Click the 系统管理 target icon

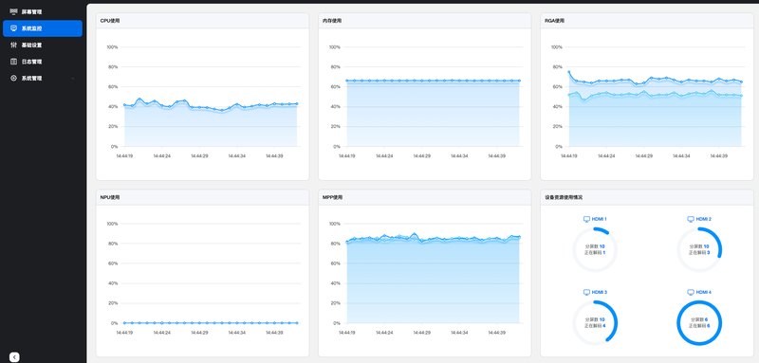[x=13, y=78]
